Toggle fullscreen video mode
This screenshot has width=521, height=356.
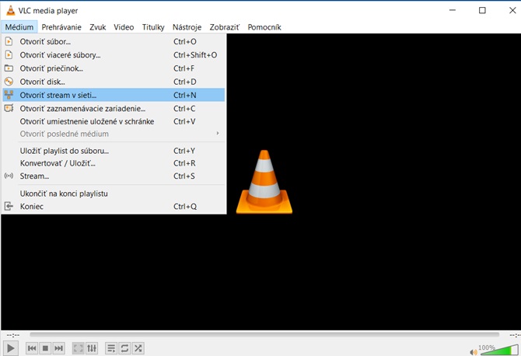pyautogui.click(x=79, y=348)
